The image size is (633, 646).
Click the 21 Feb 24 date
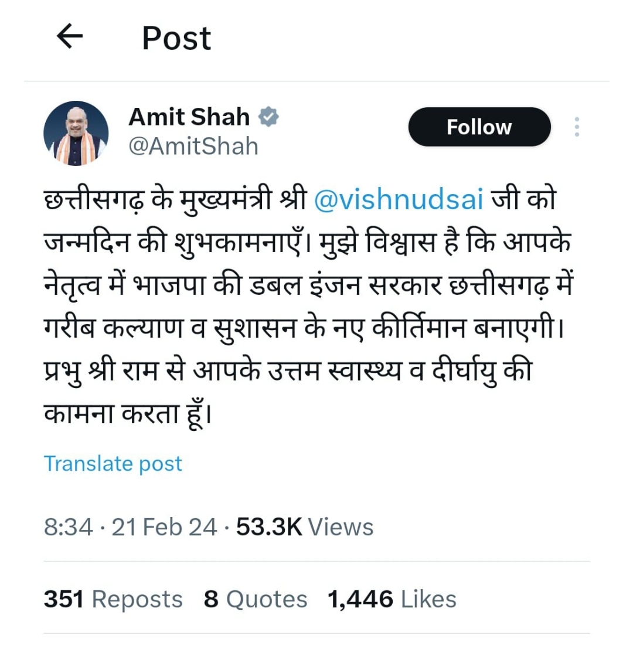coord(164,528)
